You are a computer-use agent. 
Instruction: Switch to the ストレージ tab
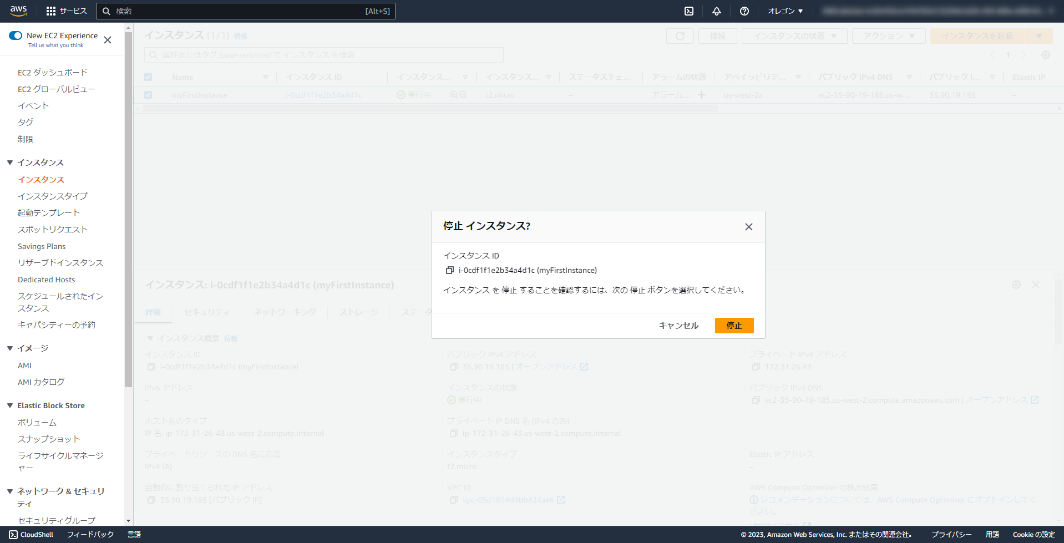(358, 312)
